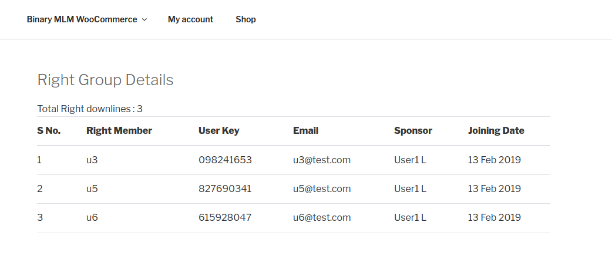Screen dimensions: 612x276
Task: Open the Binary MLM WooCommerce menu
Action: coord(82,19)
